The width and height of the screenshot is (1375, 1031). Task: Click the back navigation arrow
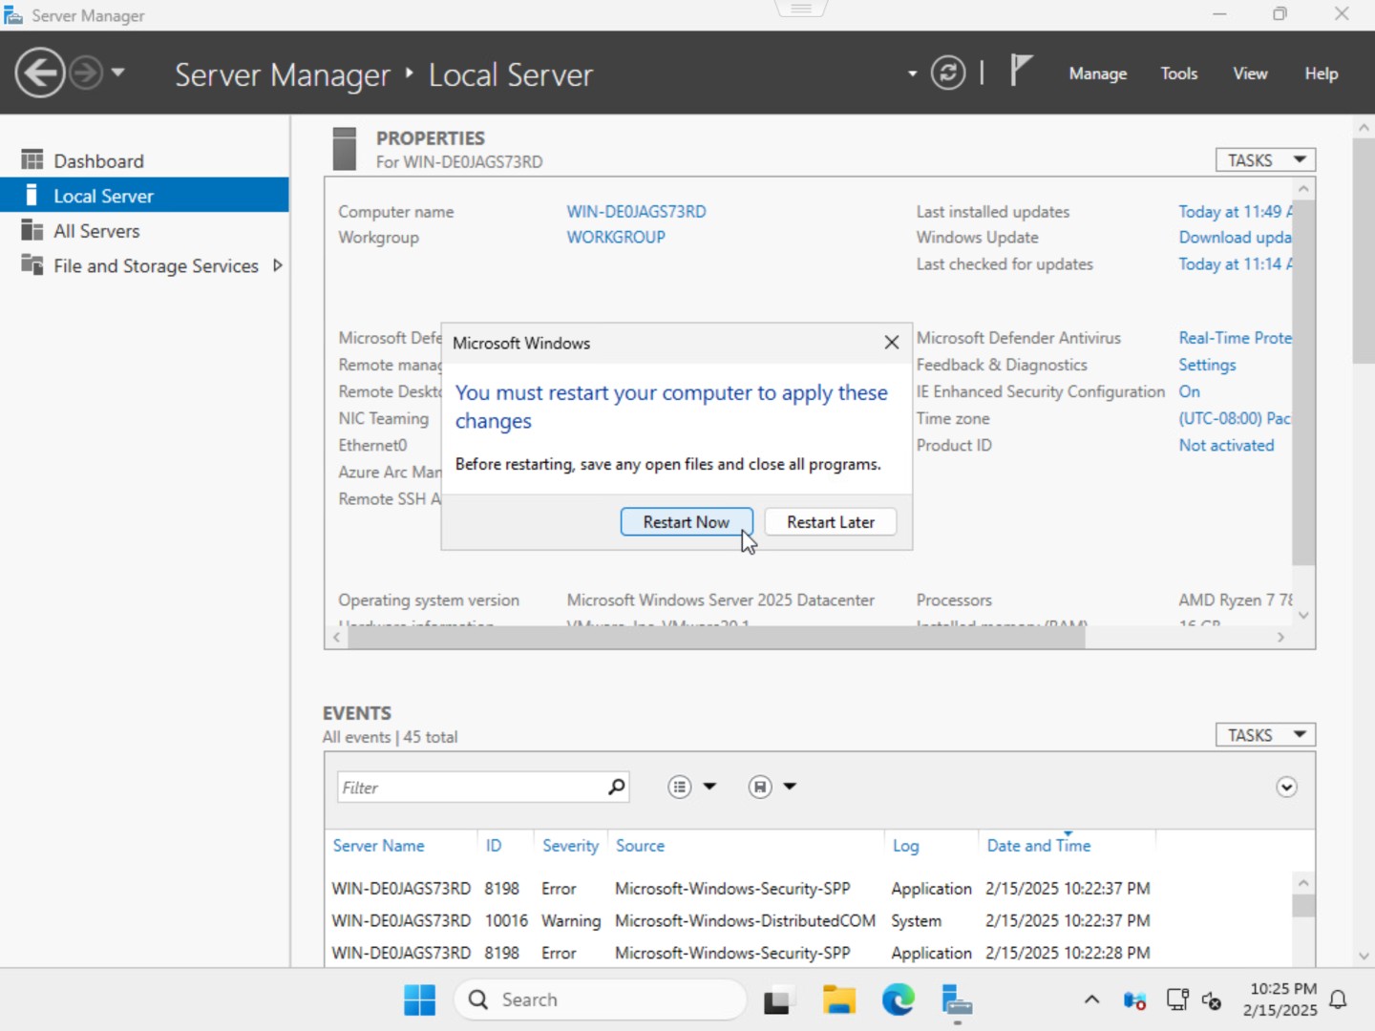tap(40, 74)
